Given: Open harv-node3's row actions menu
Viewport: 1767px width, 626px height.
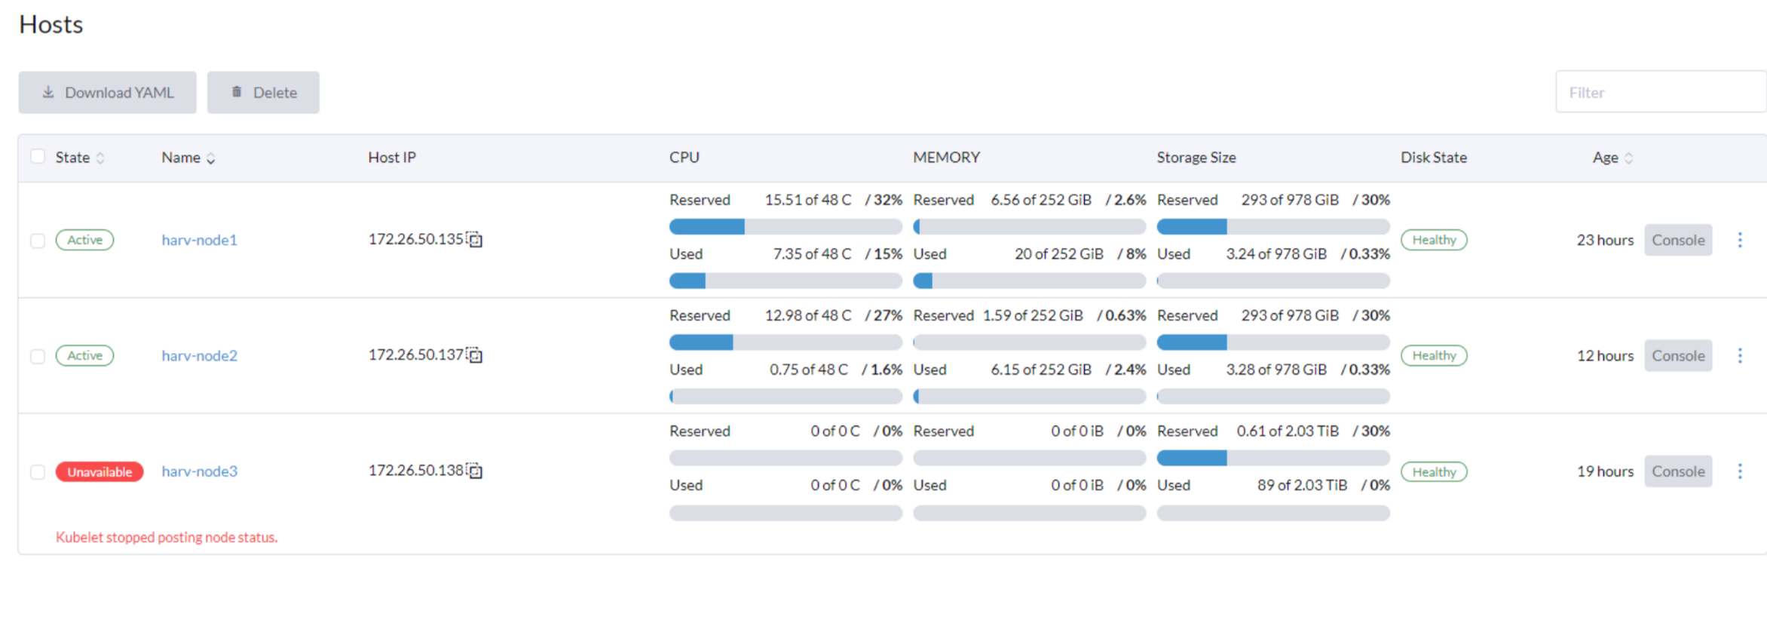Looking at the screenshot, I should [x=1740, y=471].
